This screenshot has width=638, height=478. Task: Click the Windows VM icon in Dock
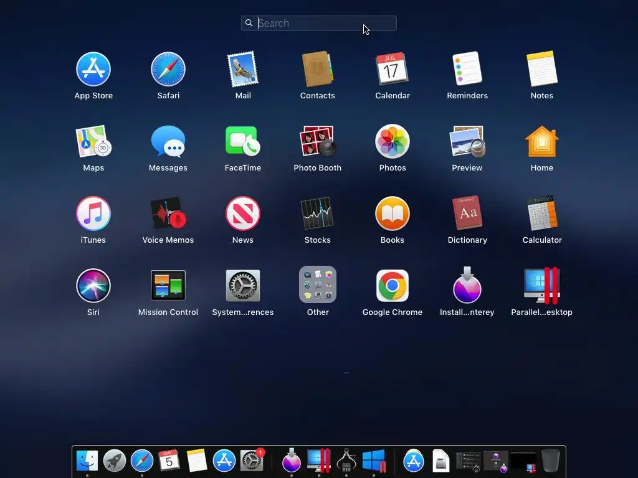pos(374,461)
